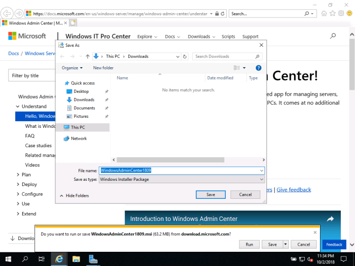Click the video share arrow icon
355x266 pixels.
click(330, 219)
